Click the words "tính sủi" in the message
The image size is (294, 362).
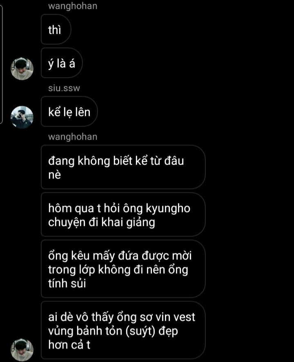pyautogui.click(x=67, y=284)
